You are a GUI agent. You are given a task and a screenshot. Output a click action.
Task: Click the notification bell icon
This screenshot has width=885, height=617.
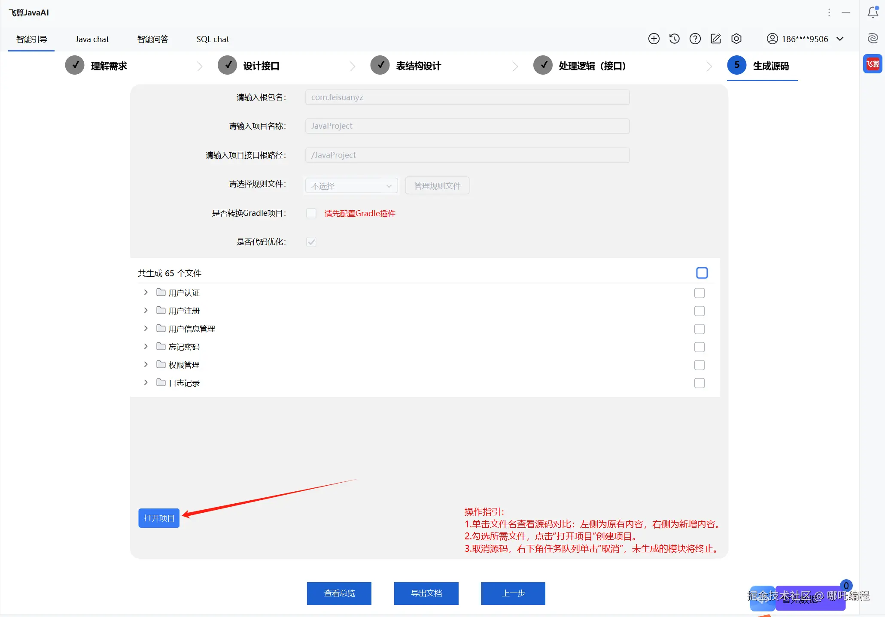[873, 12]
